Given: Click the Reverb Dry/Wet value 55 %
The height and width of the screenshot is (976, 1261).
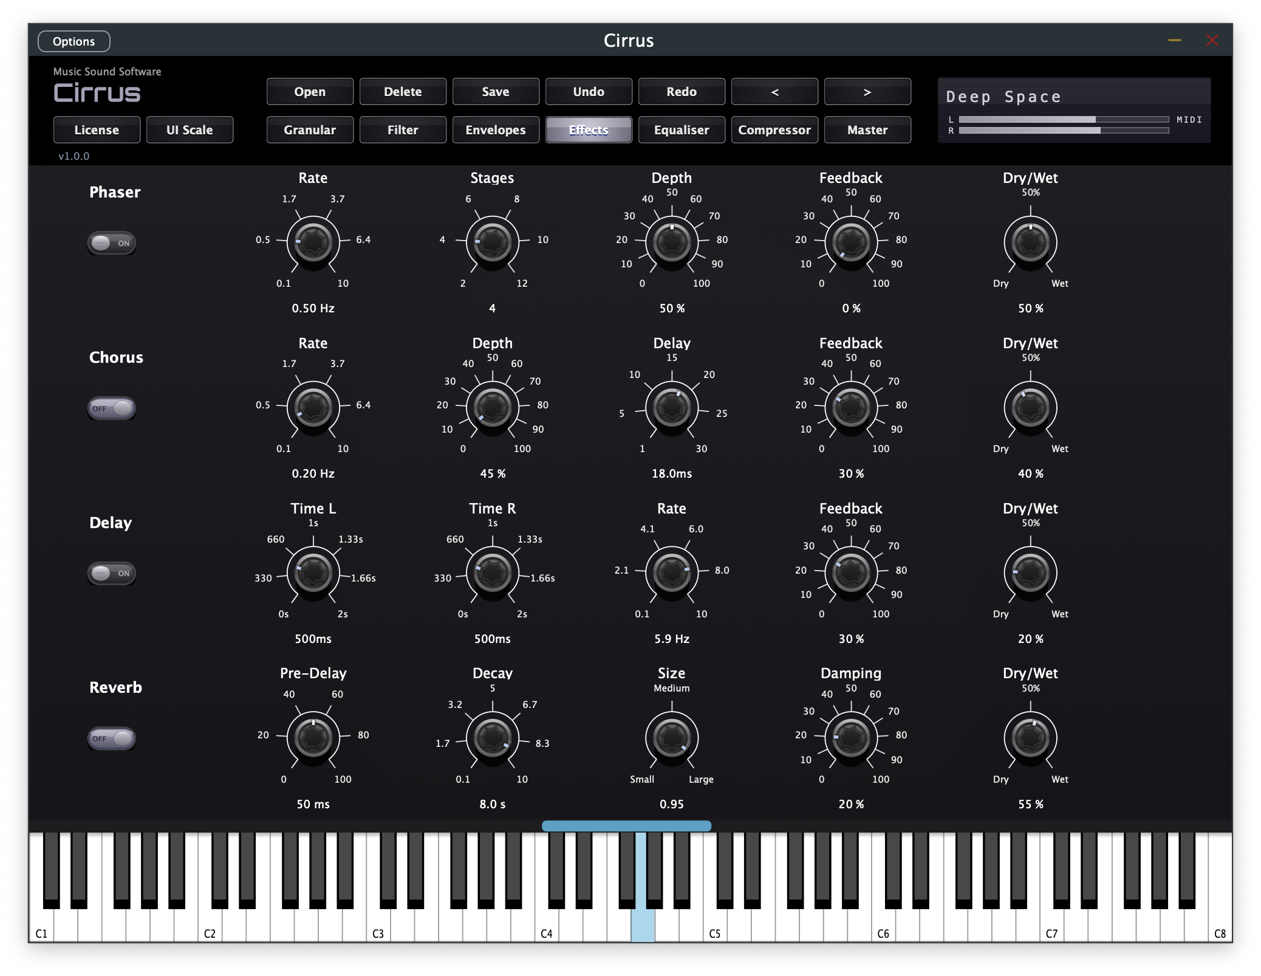Looking at the screenshot, I should [1031, 804].
